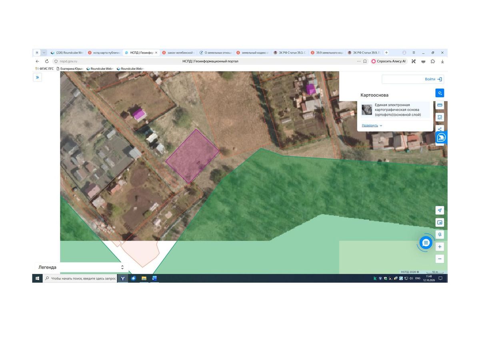480x340 pixels.
Task: Click the Windows Start button
Action: click(38, 278)
